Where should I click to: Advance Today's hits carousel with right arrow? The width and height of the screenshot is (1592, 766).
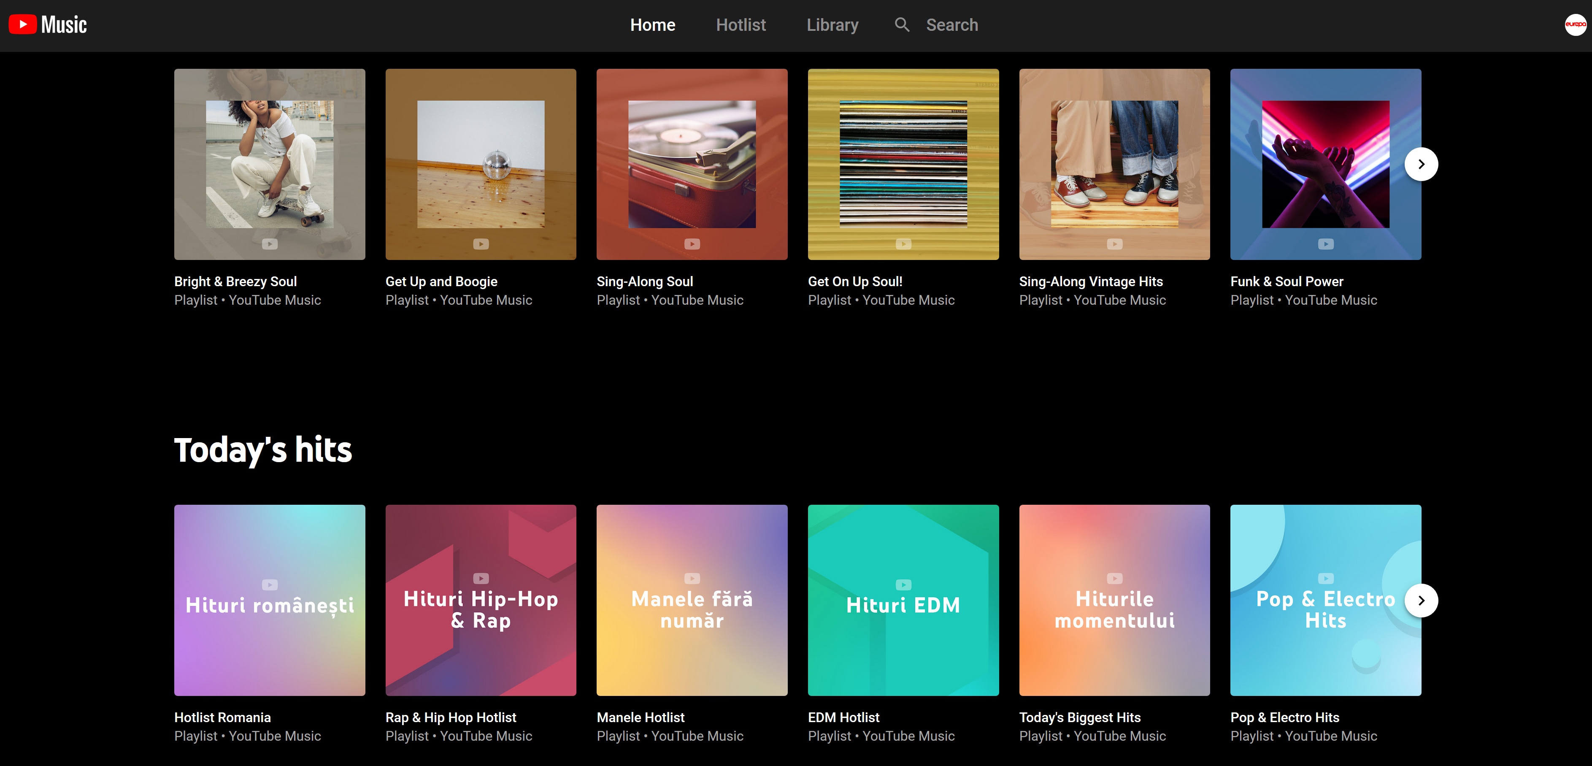(1421, 600)
